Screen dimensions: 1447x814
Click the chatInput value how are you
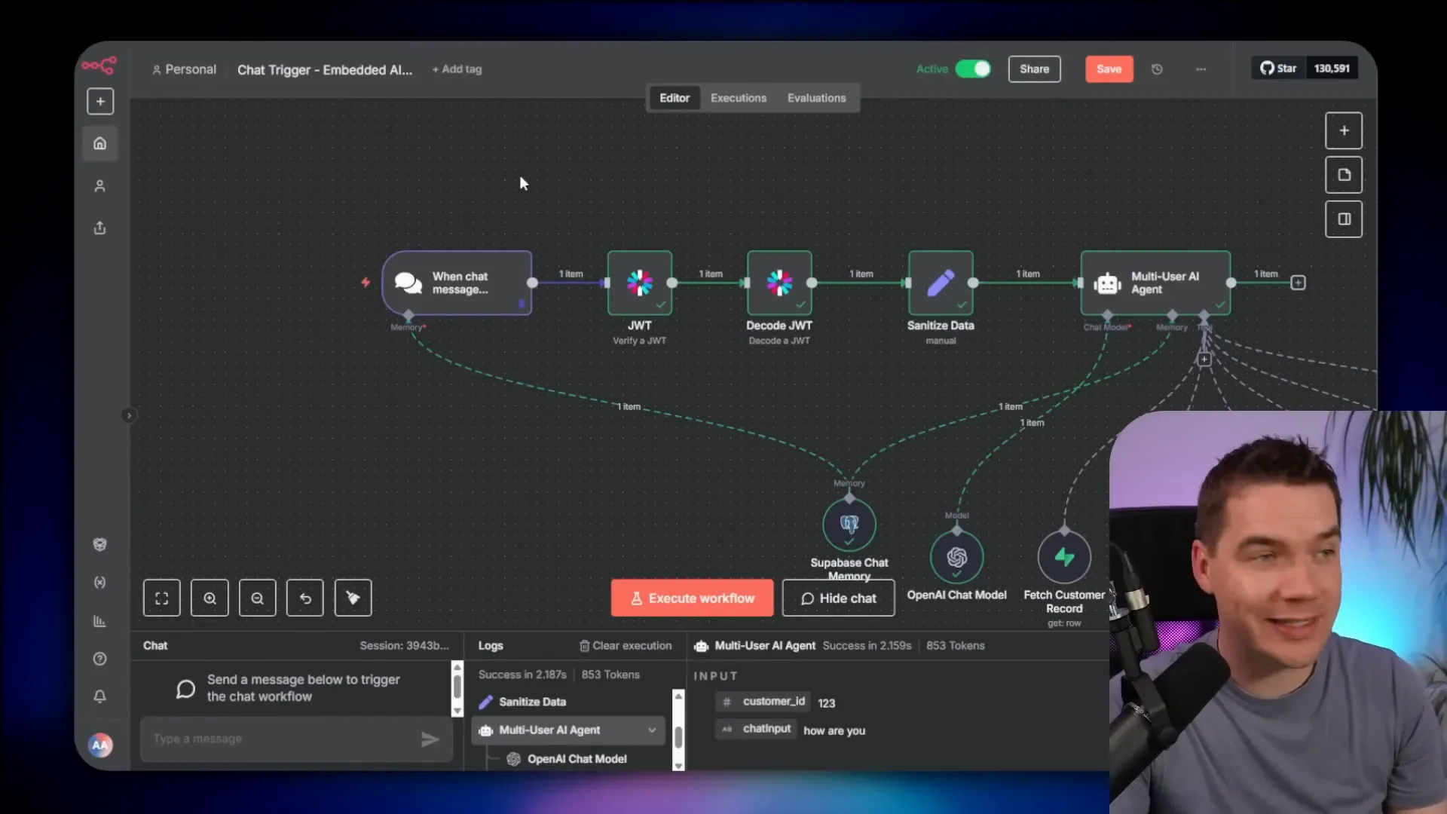[834, 731]
